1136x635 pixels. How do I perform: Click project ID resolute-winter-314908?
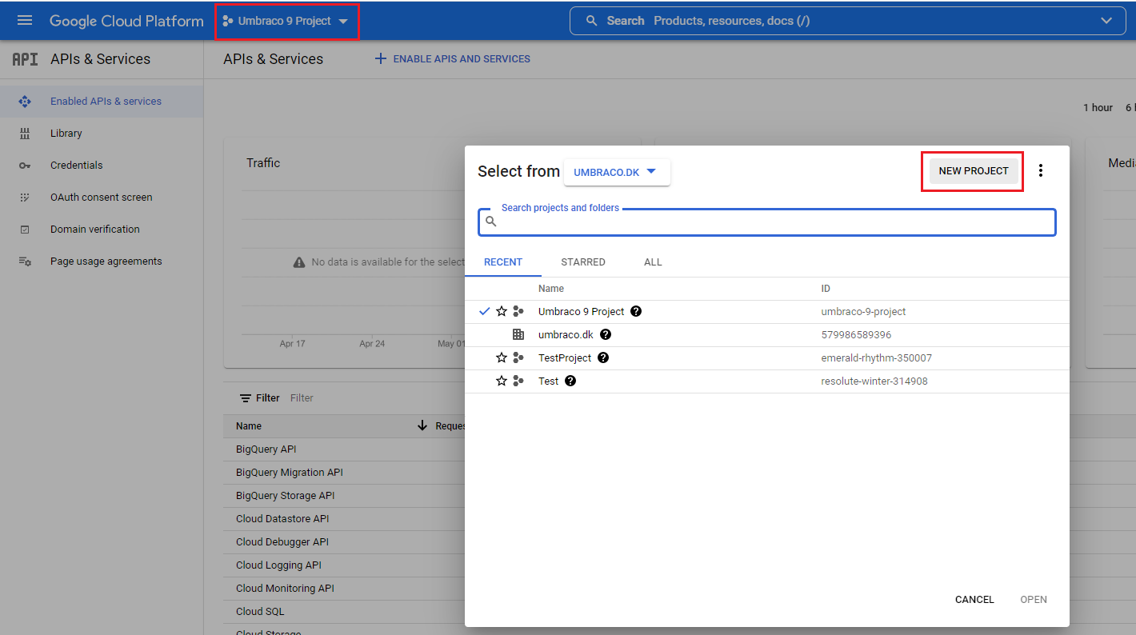[874, 381]
